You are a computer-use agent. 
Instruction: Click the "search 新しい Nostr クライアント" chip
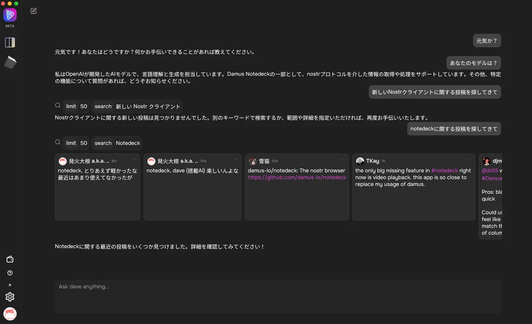137,106
